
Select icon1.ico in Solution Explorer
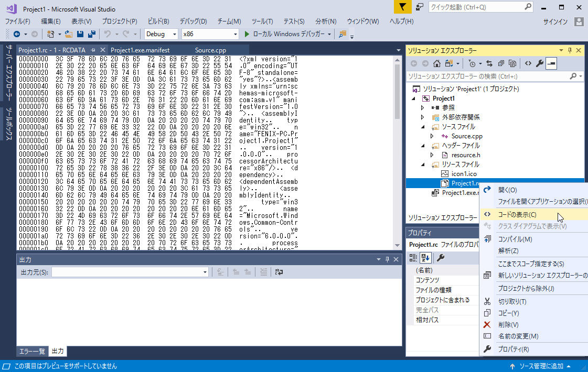click(464, 174)
